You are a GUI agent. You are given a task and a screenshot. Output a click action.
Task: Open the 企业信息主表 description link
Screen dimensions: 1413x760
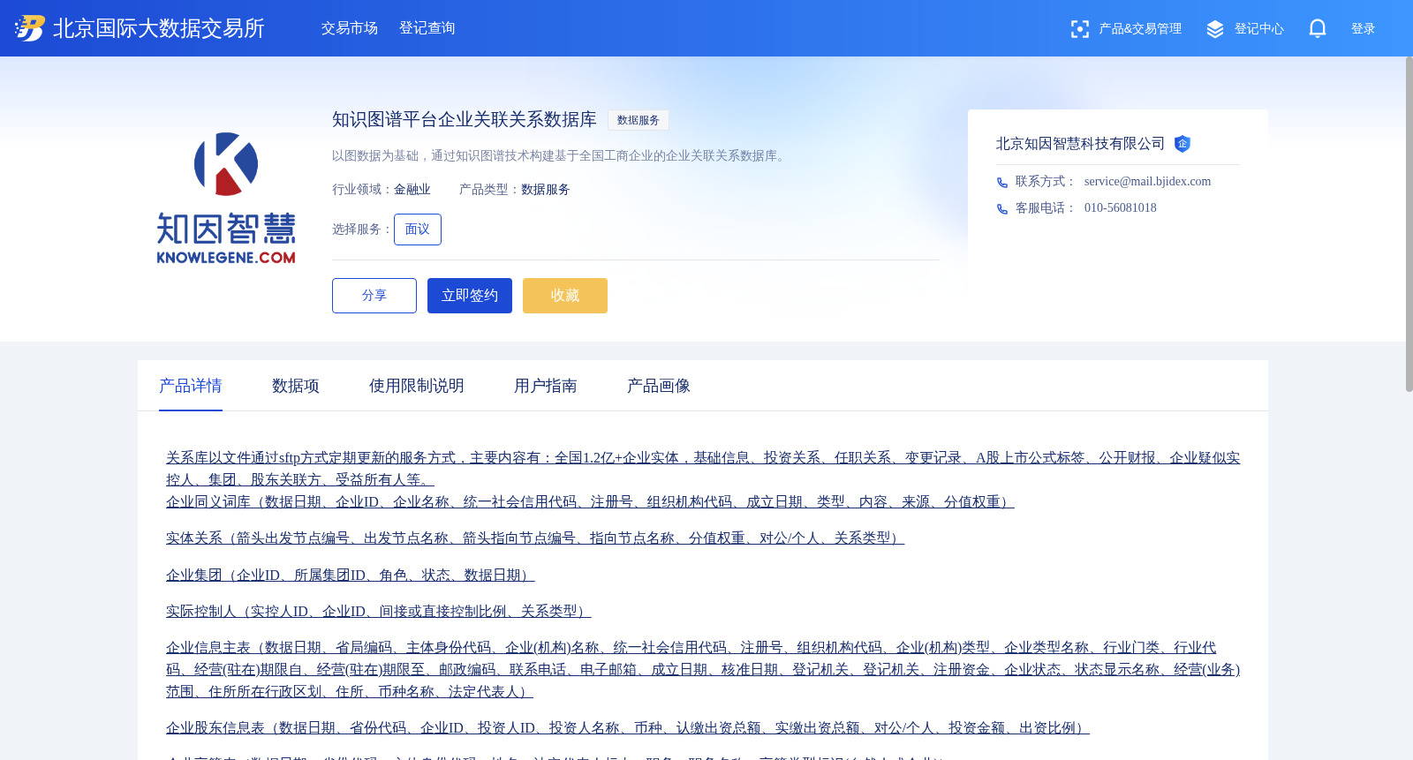[703, 669]
